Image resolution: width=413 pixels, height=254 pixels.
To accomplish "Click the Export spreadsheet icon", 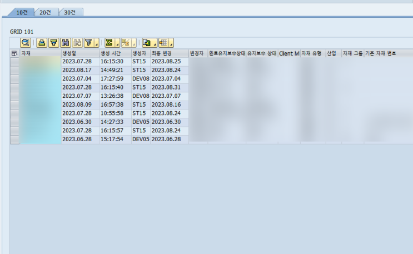I will pos(147,43).
